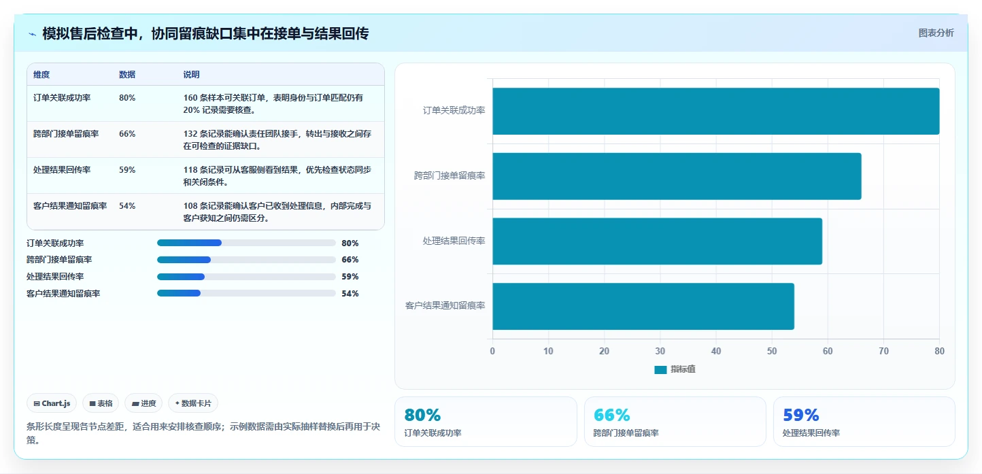Click the 数据 column header
Viewport: 982px width, 474px height.
click(x=127, y=75)
